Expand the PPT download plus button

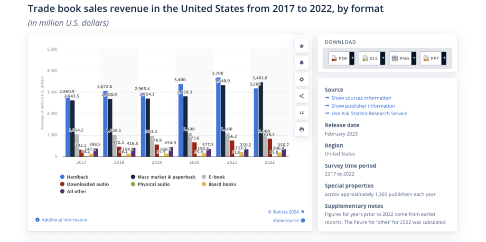point(444,58)
